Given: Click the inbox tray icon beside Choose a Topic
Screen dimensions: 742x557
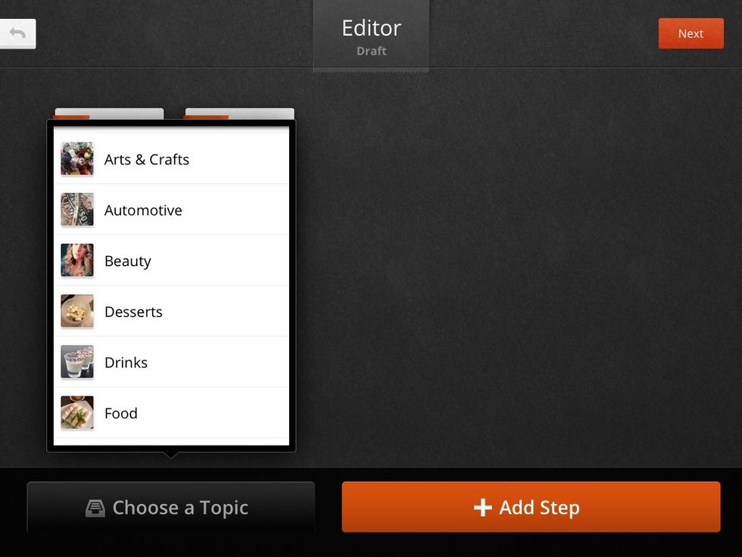Looking at the screenshot, I should pyautogui.click(x=95, y=508).
